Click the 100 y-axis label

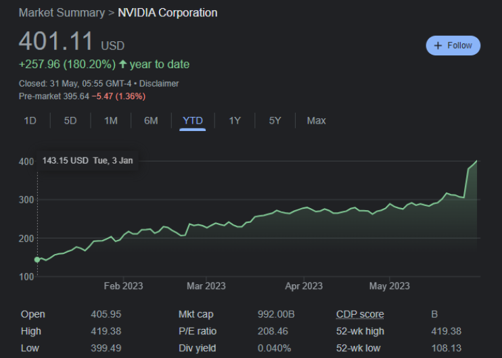(26, 277)
